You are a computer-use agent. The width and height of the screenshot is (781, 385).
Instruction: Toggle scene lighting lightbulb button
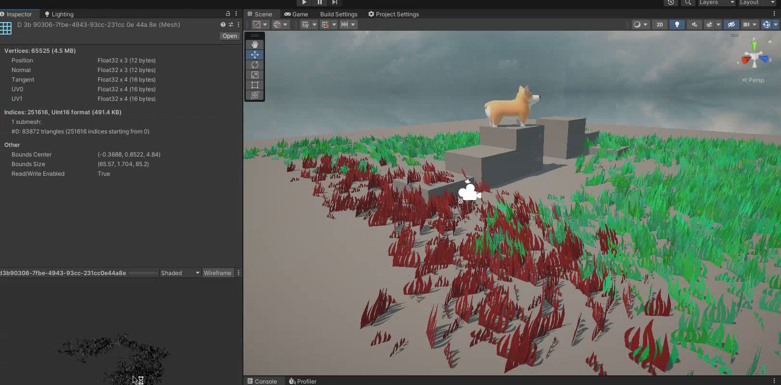coord(677,24)
